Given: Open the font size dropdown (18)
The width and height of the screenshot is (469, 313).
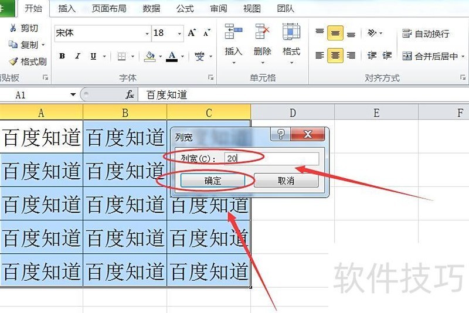Looking at the screenshot, I should tap(179, 33).
